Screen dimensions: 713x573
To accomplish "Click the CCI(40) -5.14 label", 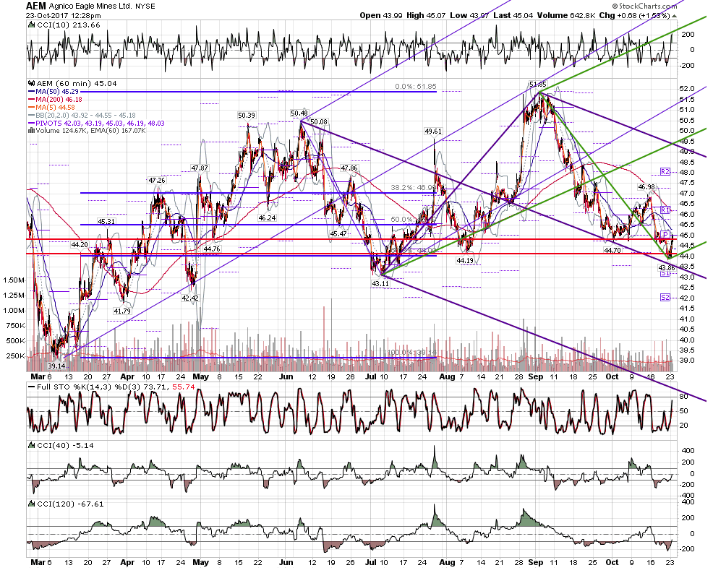I will point(65,445).
